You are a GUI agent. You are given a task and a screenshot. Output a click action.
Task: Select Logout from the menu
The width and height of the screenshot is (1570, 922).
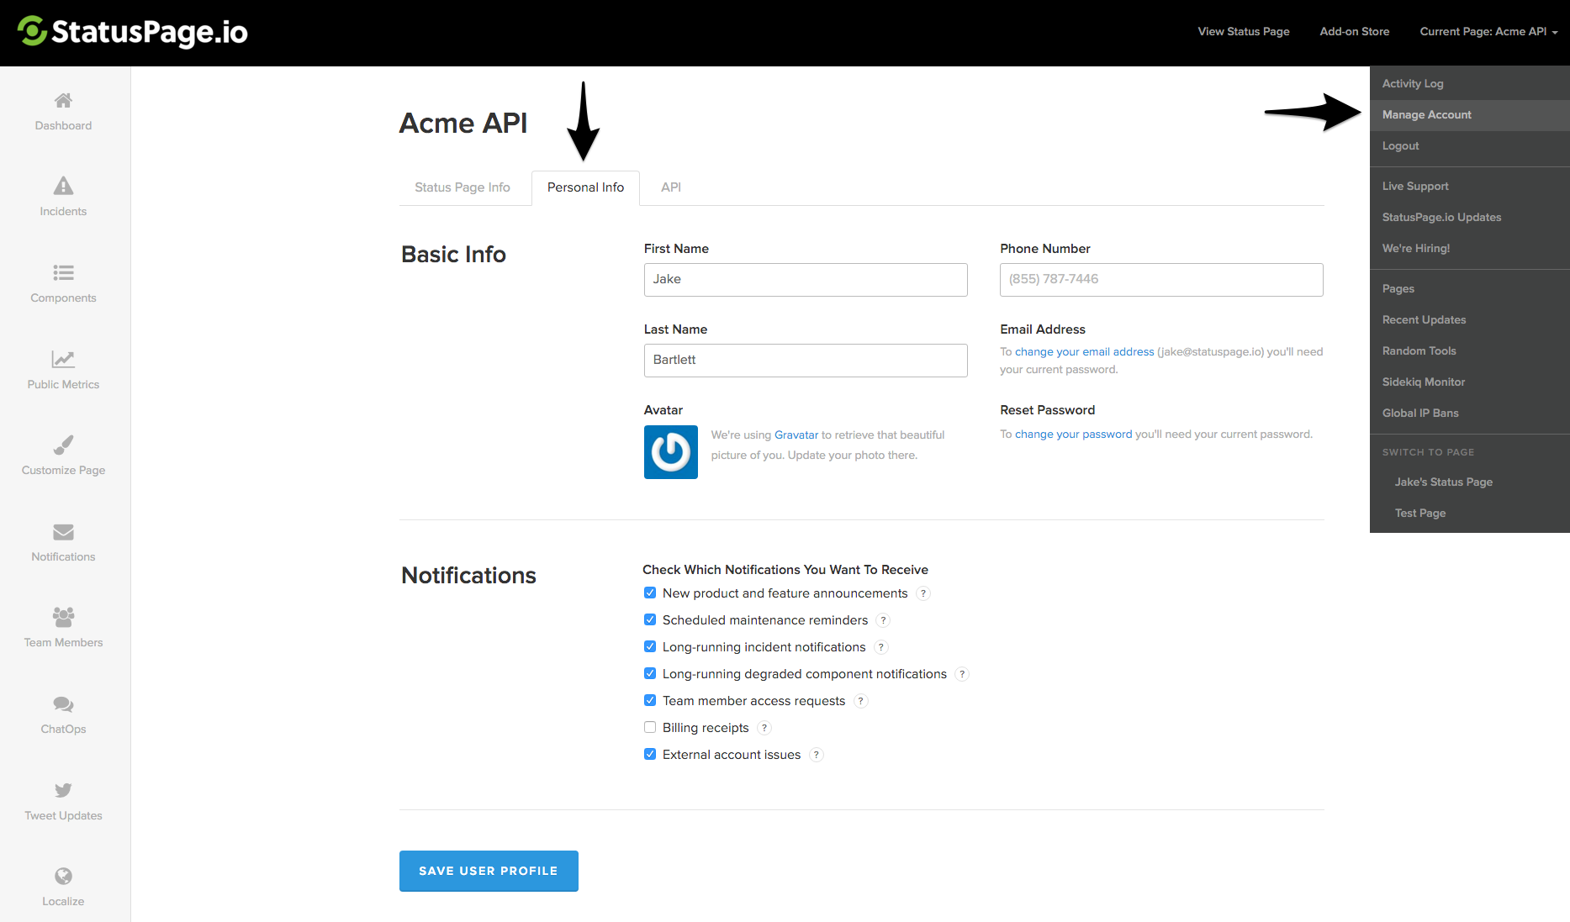1470,145
